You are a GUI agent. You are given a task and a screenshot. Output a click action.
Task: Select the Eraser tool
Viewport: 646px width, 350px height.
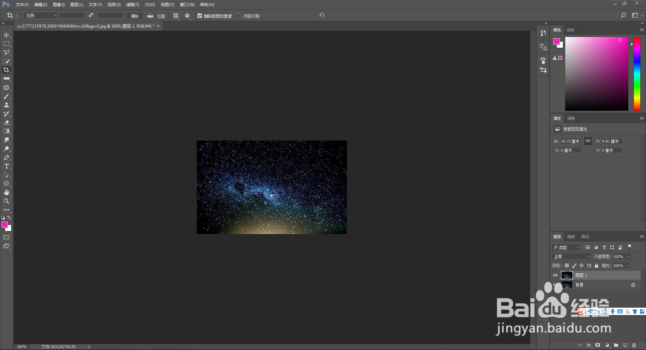tap(6, 123)
